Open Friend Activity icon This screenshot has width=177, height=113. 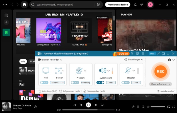(x=141, y=5)
